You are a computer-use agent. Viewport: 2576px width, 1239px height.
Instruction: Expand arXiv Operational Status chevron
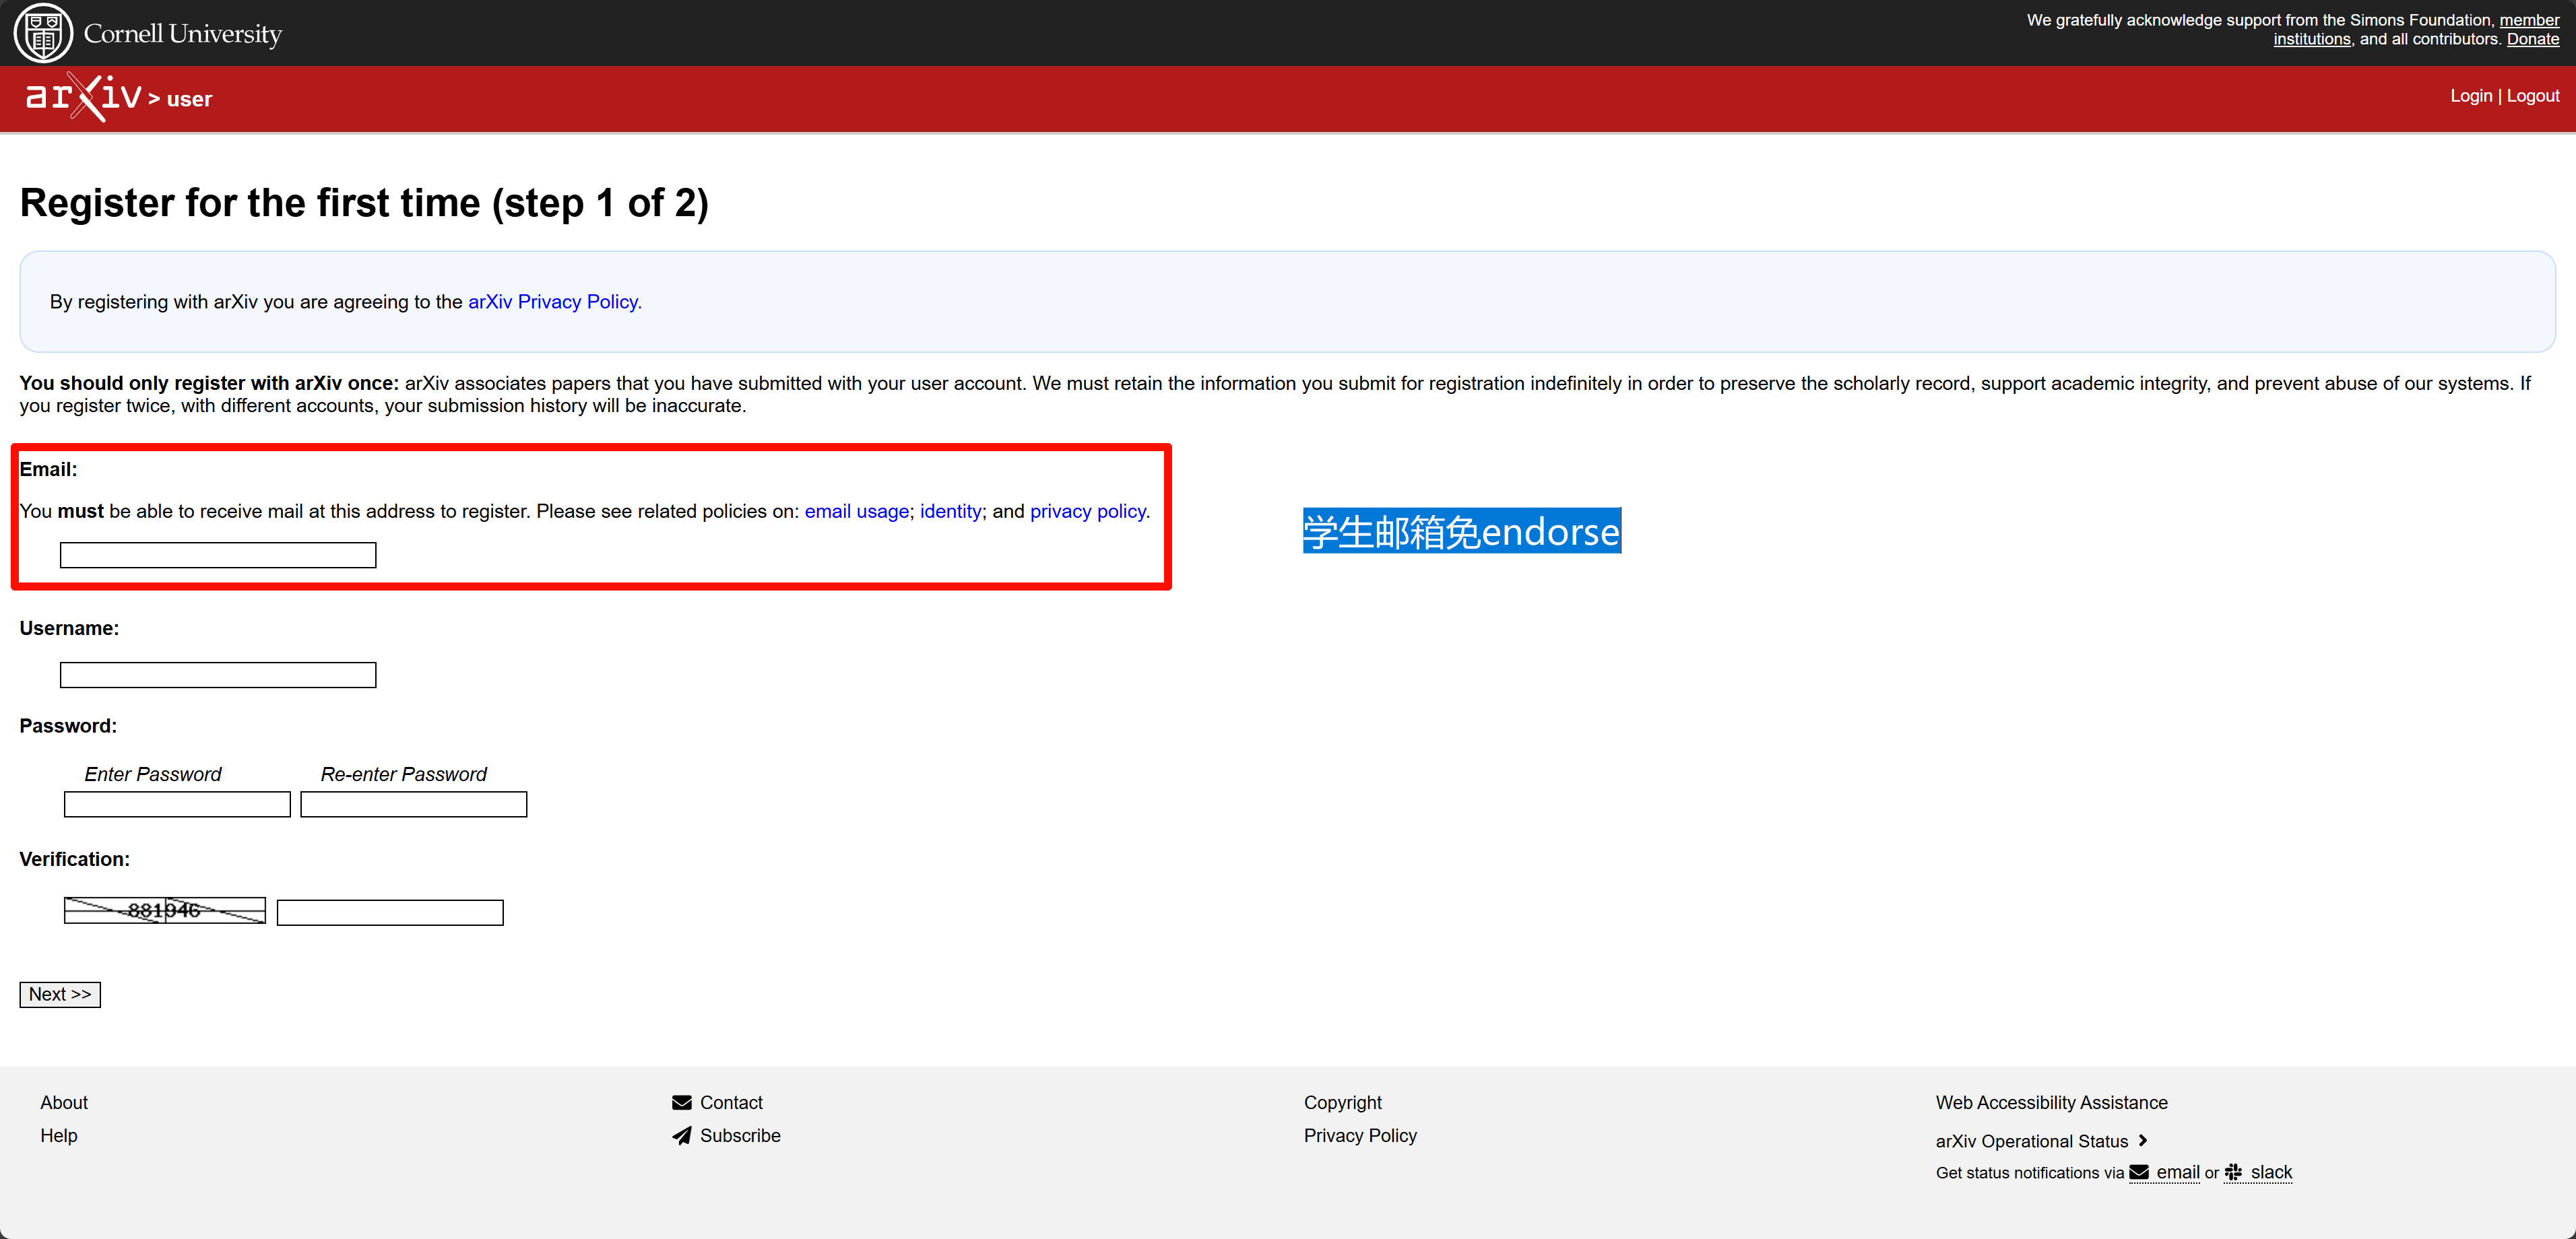[2143, 1140]
